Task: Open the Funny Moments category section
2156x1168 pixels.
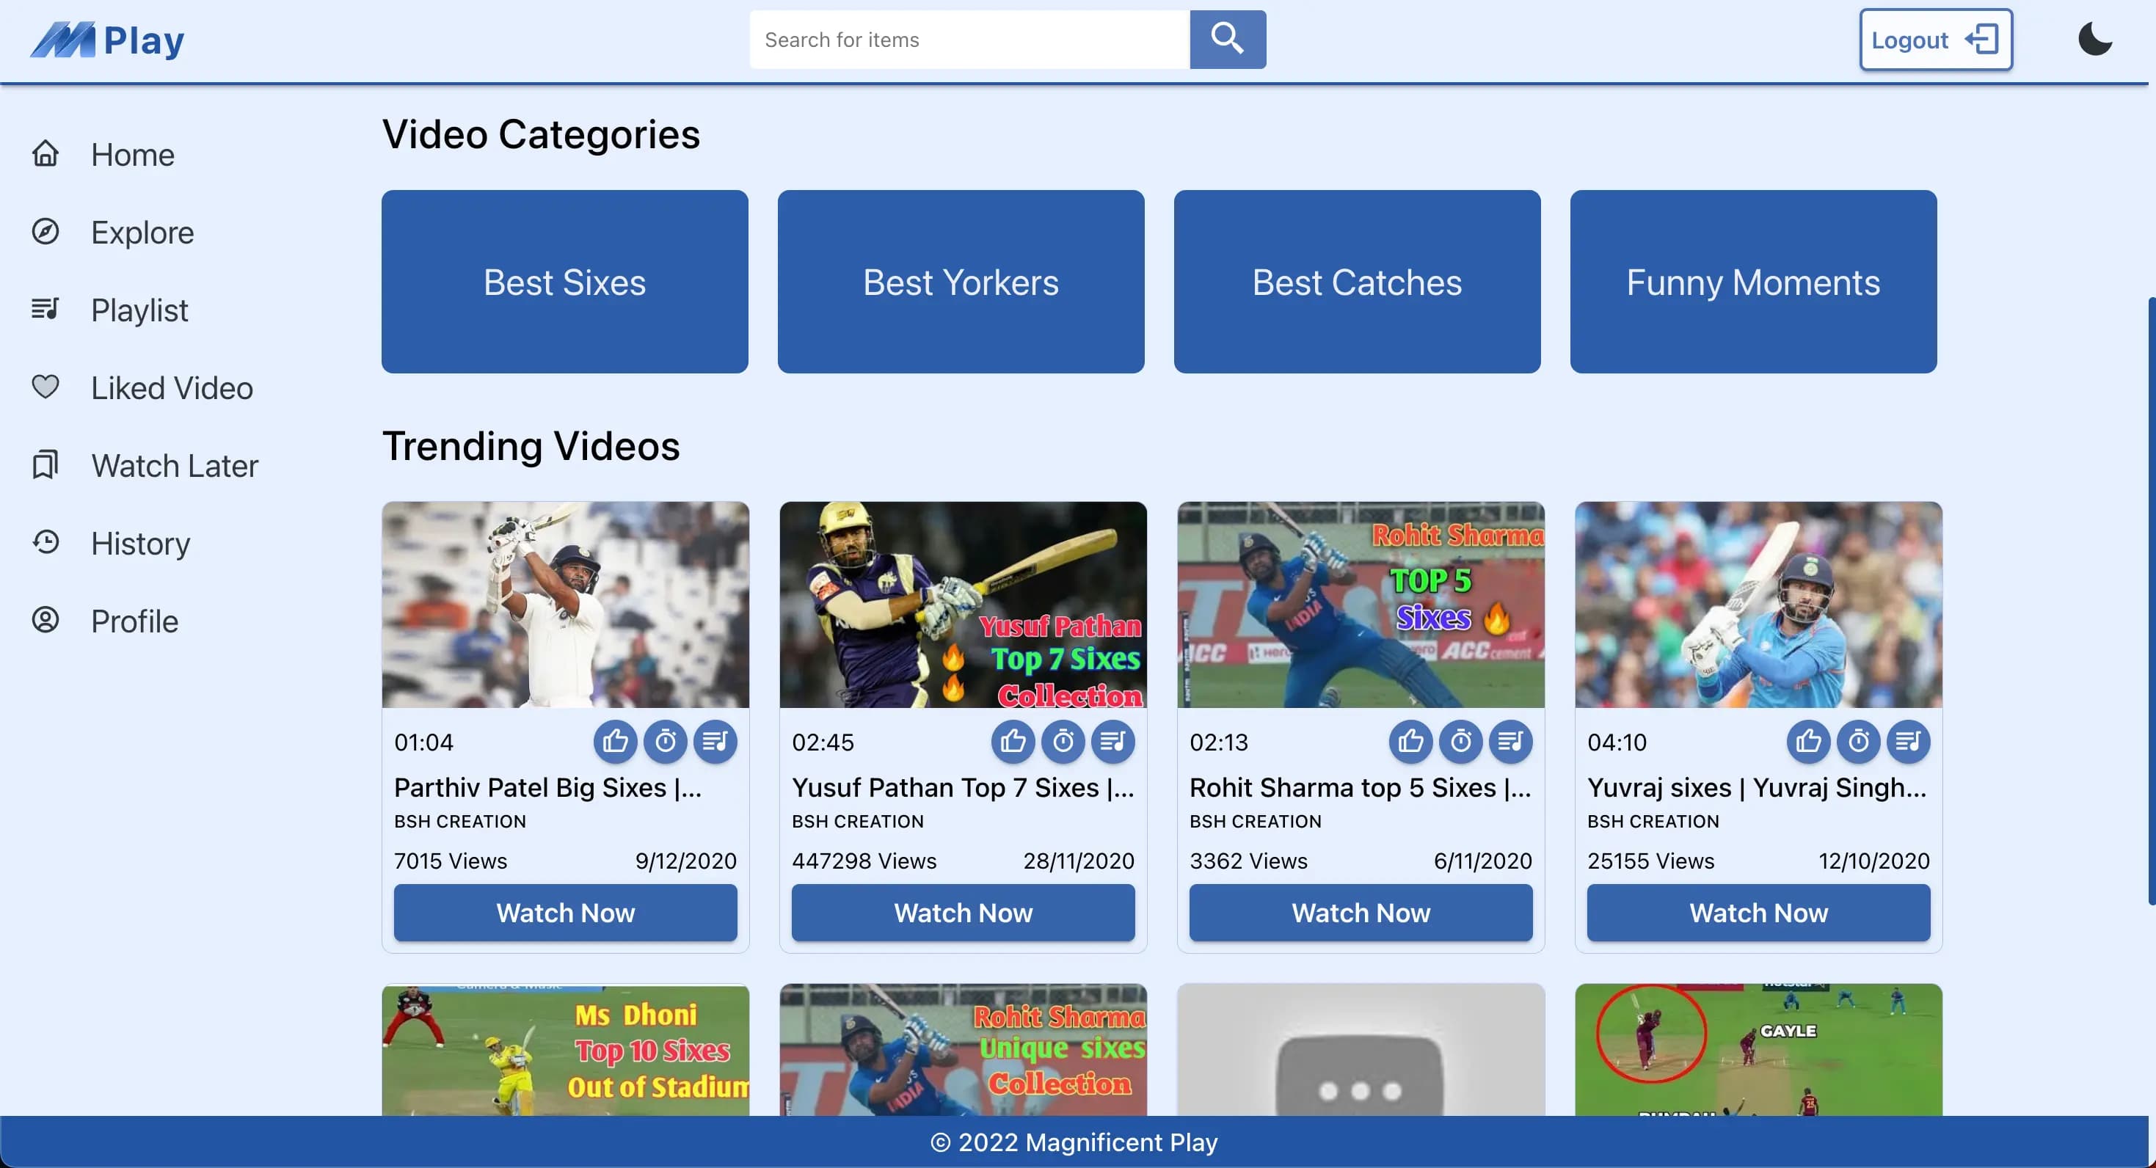Action: pos(1753,280)
